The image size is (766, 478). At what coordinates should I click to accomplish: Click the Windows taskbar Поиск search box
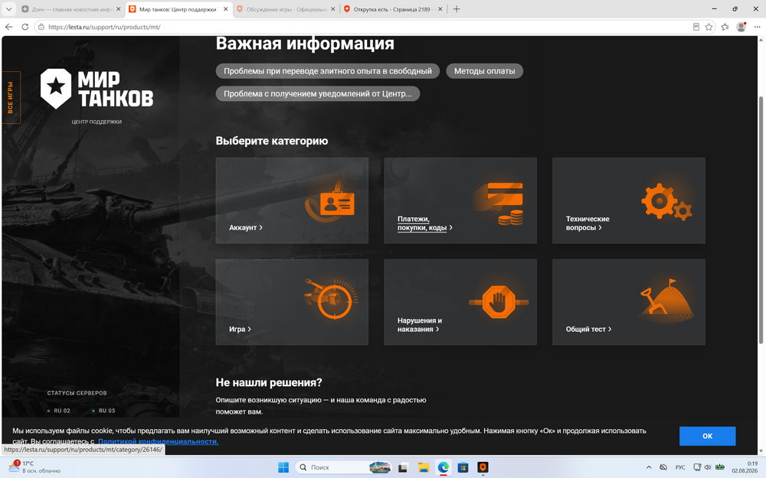pos(344,467)
